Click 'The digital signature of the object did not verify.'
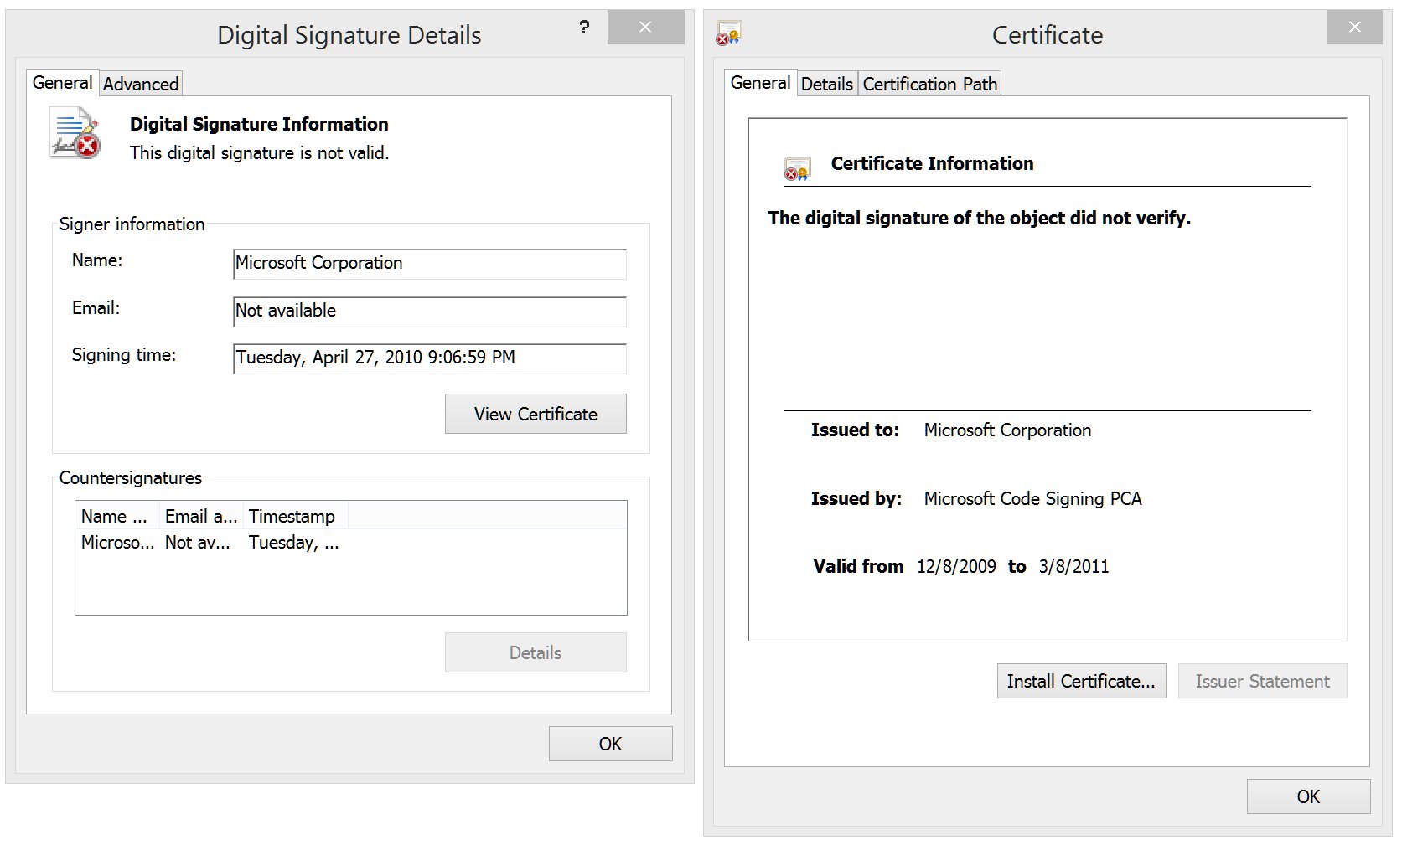Image resolution: width=1402 pixels, height=845 pixels. [x=979, y=218]
